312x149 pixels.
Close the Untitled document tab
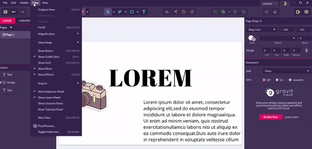click(276, 4)
